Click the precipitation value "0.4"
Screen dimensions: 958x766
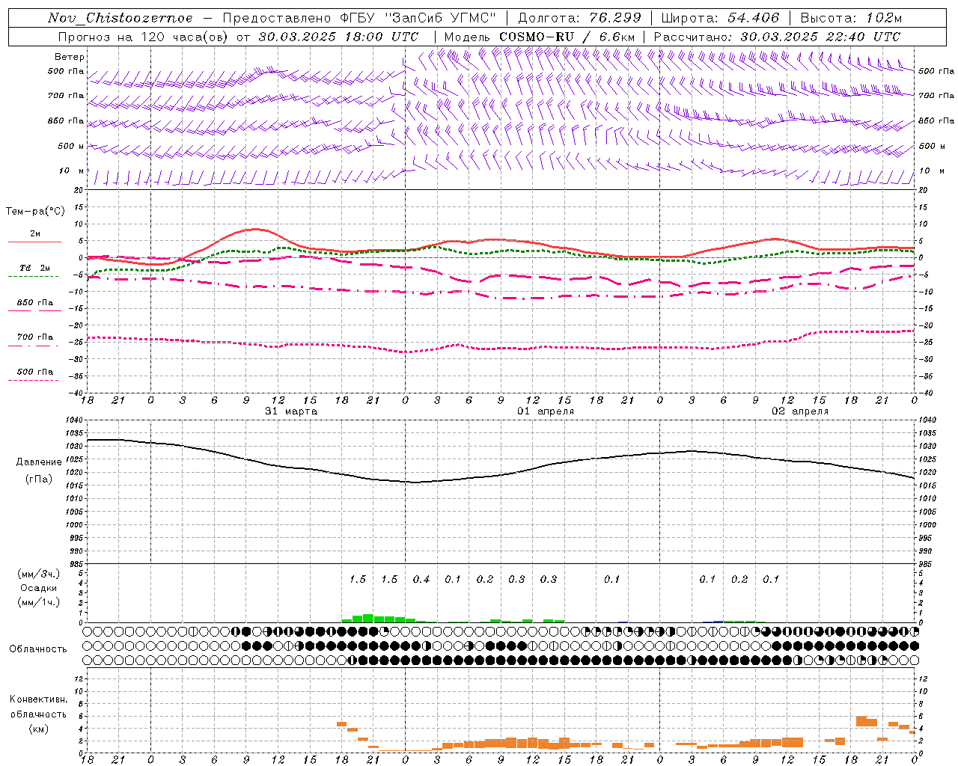[421, 579]
